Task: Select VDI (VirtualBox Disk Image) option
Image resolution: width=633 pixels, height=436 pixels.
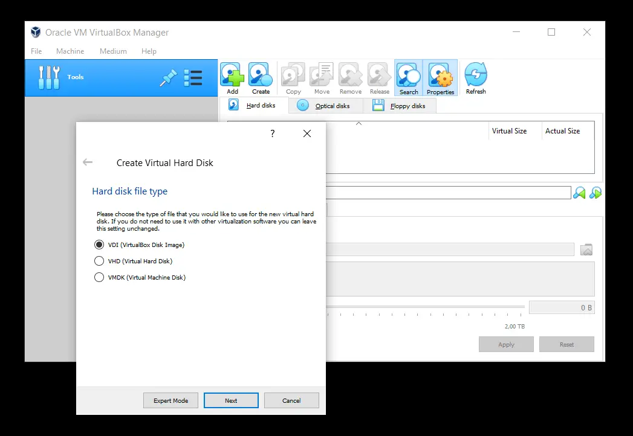Action: point(139,245)
